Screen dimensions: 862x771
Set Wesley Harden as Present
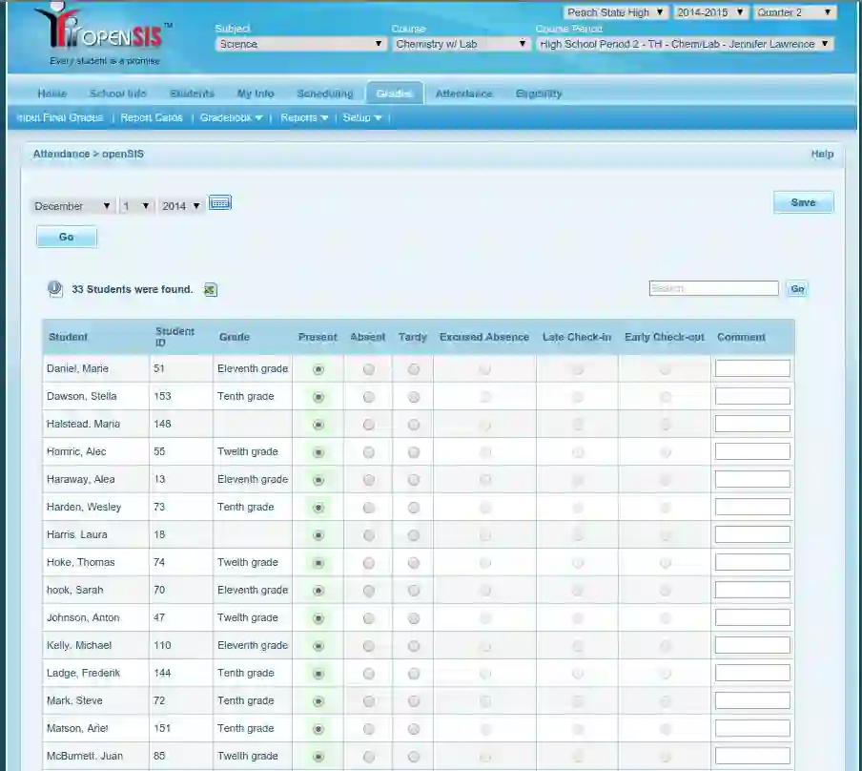[318, 508]
